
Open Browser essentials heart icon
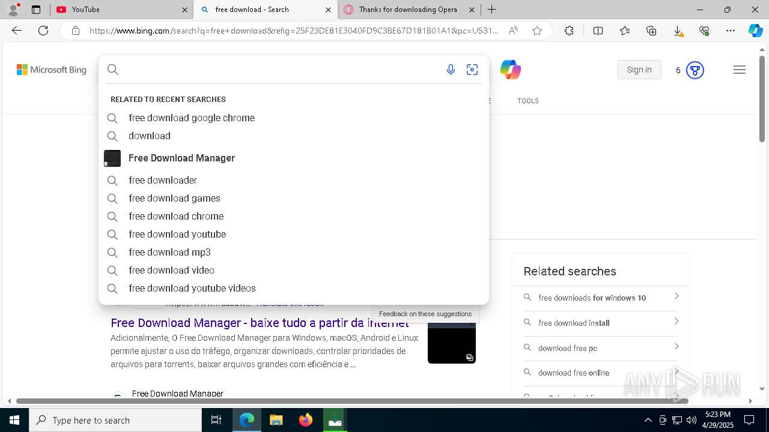click(704, 31)
